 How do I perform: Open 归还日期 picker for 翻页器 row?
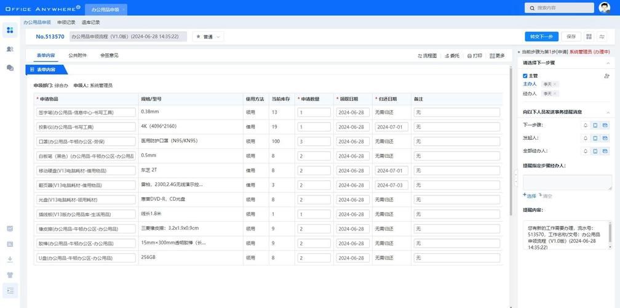coord(391,185)
